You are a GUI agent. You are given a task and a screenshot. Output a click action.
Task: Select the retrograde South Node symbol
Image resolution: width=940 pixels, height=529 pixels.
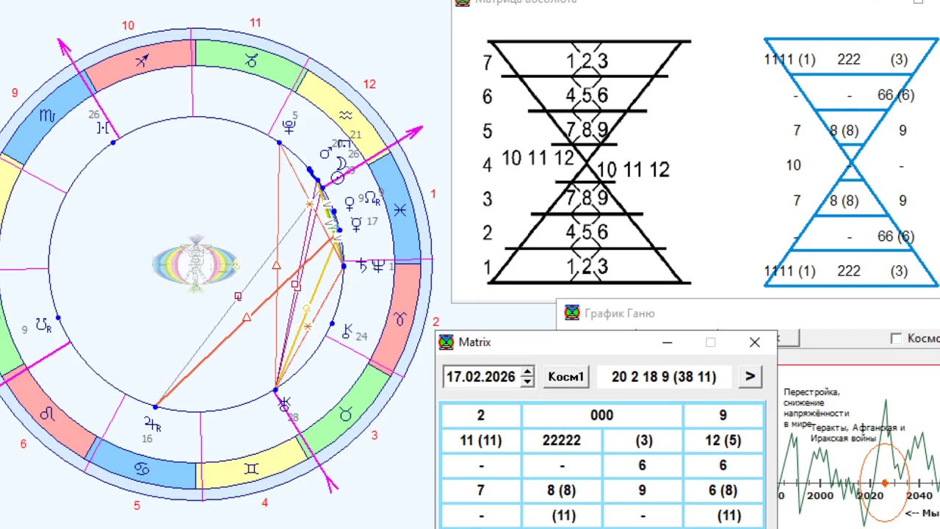coord(44,324)
